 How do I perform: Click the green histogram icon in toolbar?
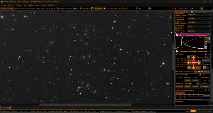pyautogui.click(x=193, y=8)
